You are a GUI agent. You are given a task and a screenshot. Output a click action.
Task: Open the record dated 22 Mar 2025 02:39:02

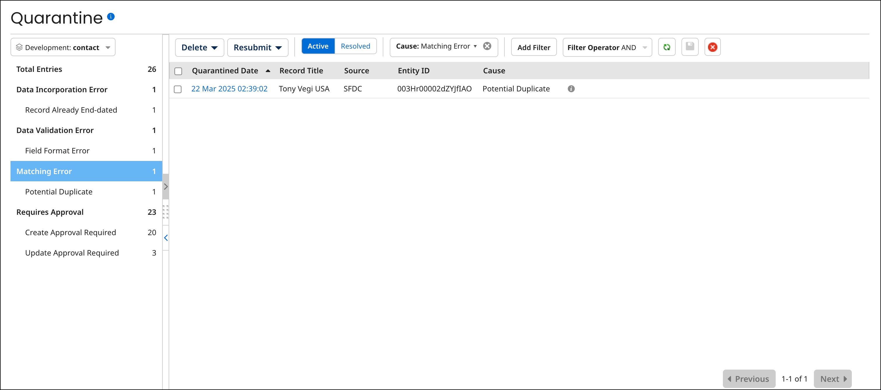click(x=230, y=89)
